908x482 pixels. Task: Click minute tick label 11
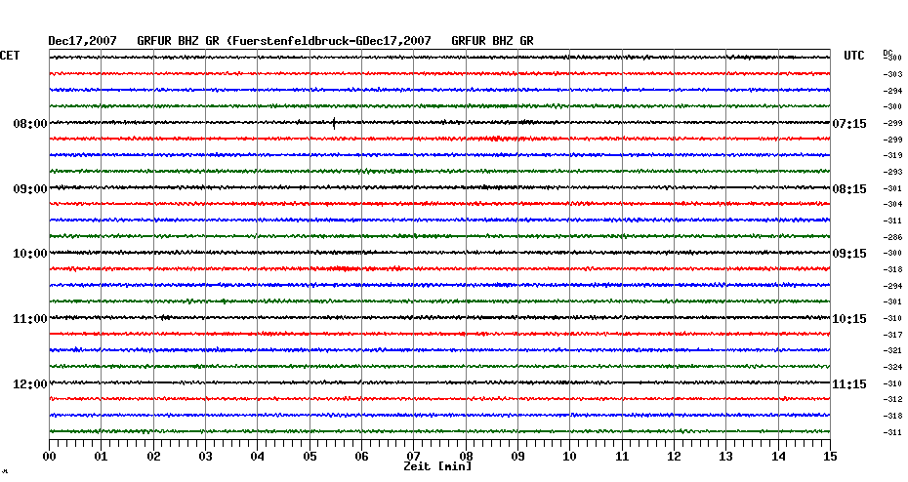point(622,457)
